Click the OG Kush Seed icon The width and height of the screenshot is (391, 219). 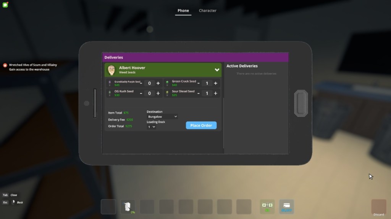[x=110, y=93]
